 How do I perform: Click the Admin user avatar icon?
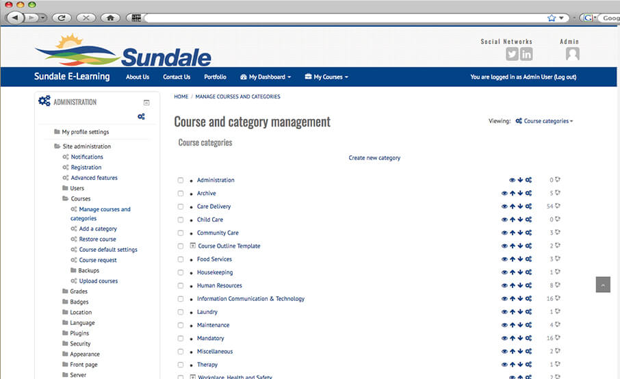point(572,54)
